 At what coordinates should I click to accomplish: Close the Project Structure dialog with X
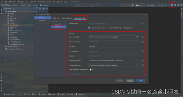[x=146, y=15]
